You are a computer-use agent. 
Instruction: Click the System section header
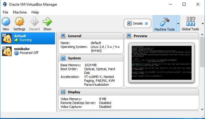coord(91,58)
